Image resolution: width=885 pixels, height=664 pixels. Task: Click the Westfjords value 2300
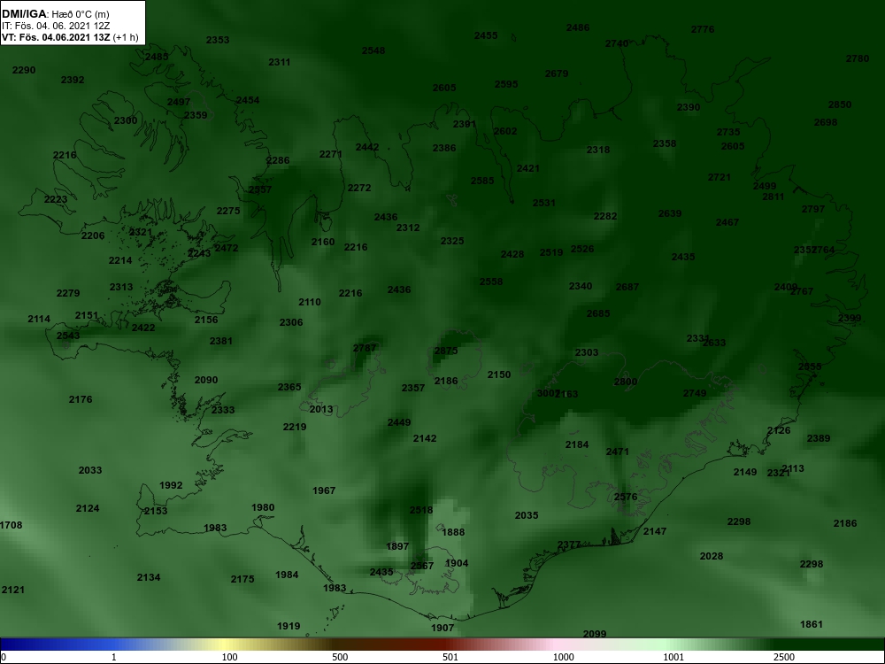tap(126, 120)
